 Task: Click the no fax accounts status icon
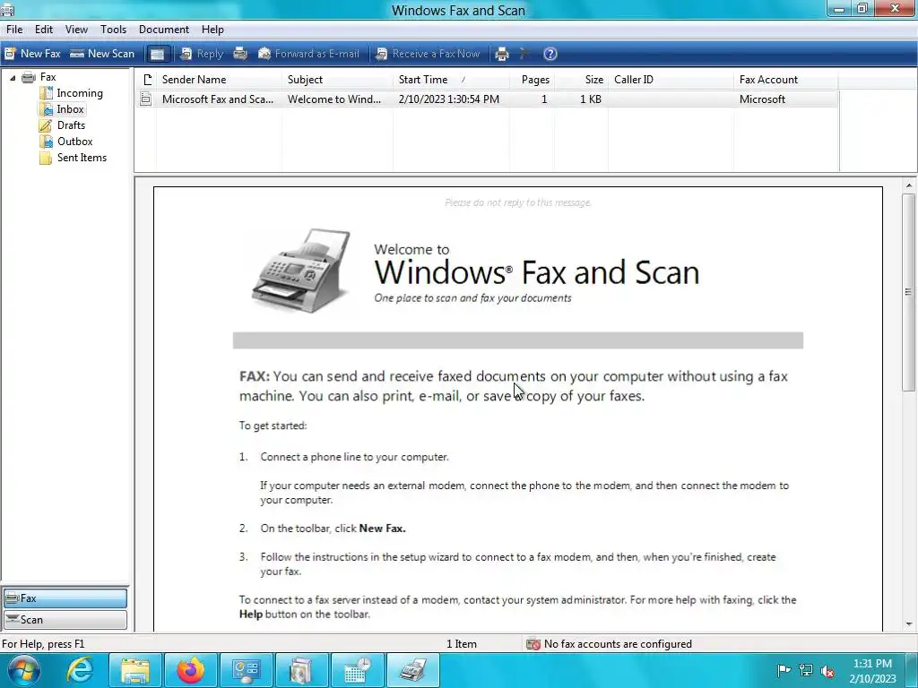pyautogui.click(x=533, y=644)
